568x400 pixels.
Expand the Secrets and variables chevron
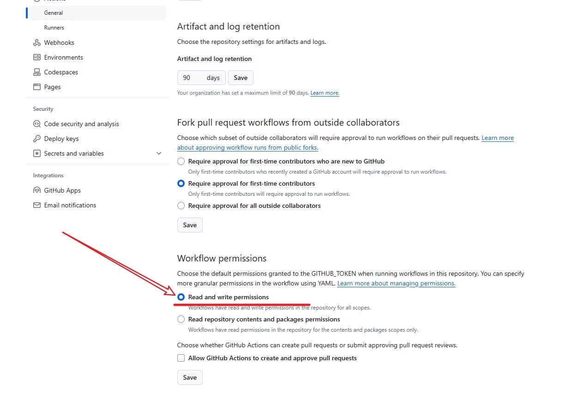pyautogui.click(x=159, y=153)
